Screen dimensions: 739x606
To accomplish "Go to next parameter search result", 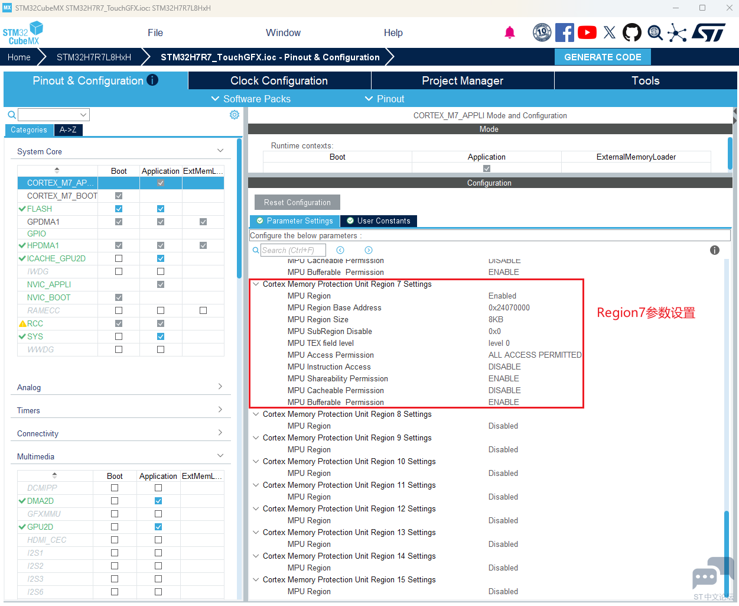I will [x=369, y=250].
